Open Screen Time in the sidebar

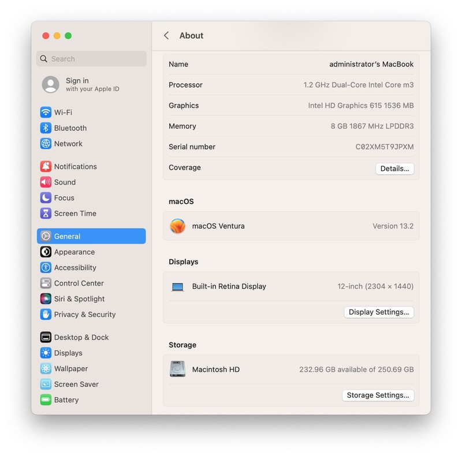point(91,213)
